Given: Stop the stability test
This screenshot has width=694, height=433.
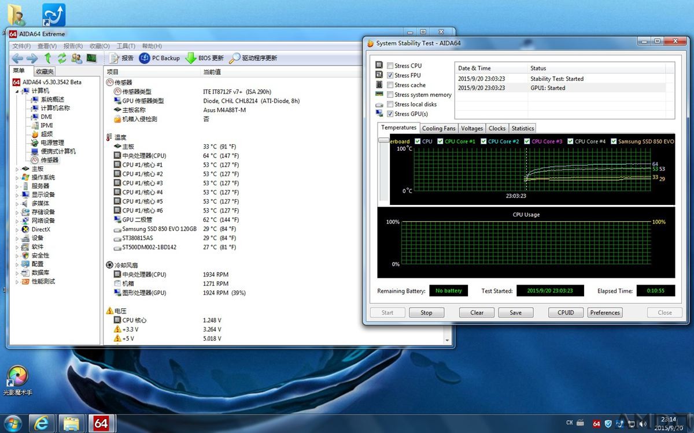Looking at the screenshot, I should 426,312.
